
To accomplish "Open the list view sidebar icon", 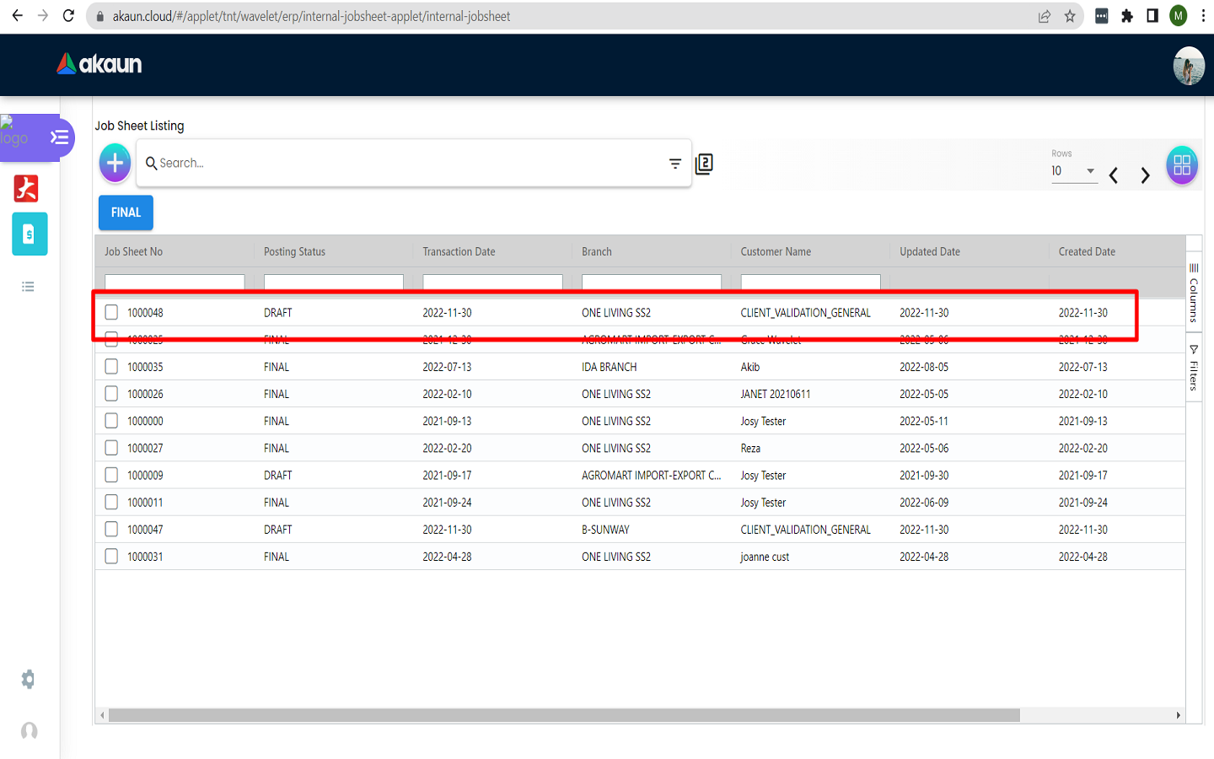I will 28,287.
